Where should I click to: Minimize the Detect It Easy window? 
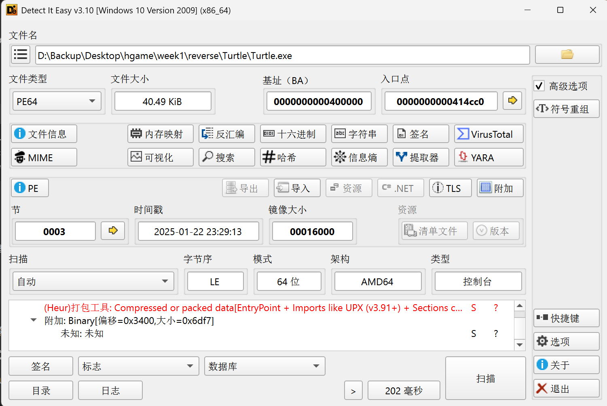coord(527,10)
